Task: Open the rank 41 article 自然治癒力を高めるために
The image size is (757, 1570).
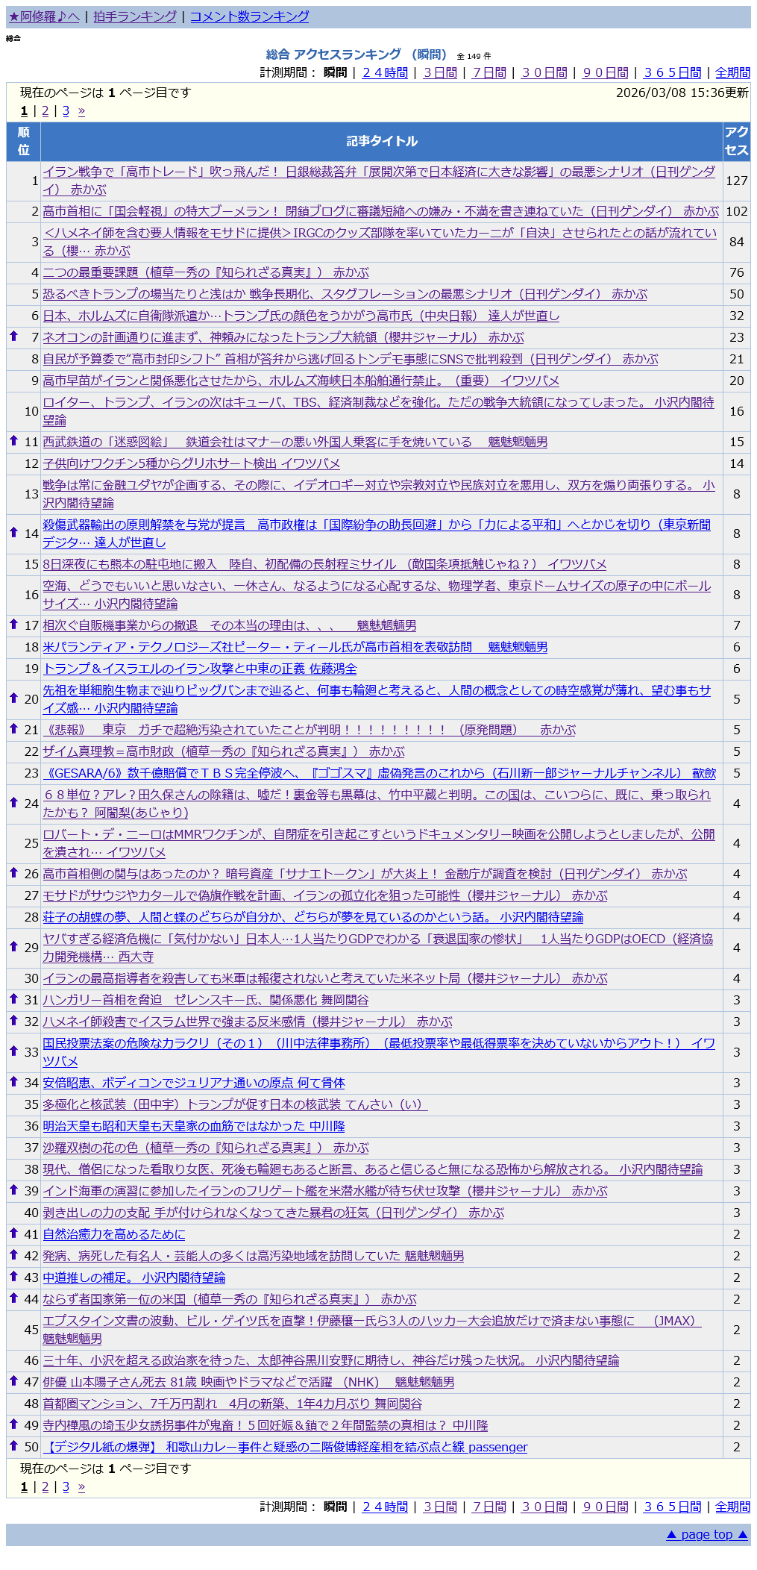Action: click(x=113, y=1234)
